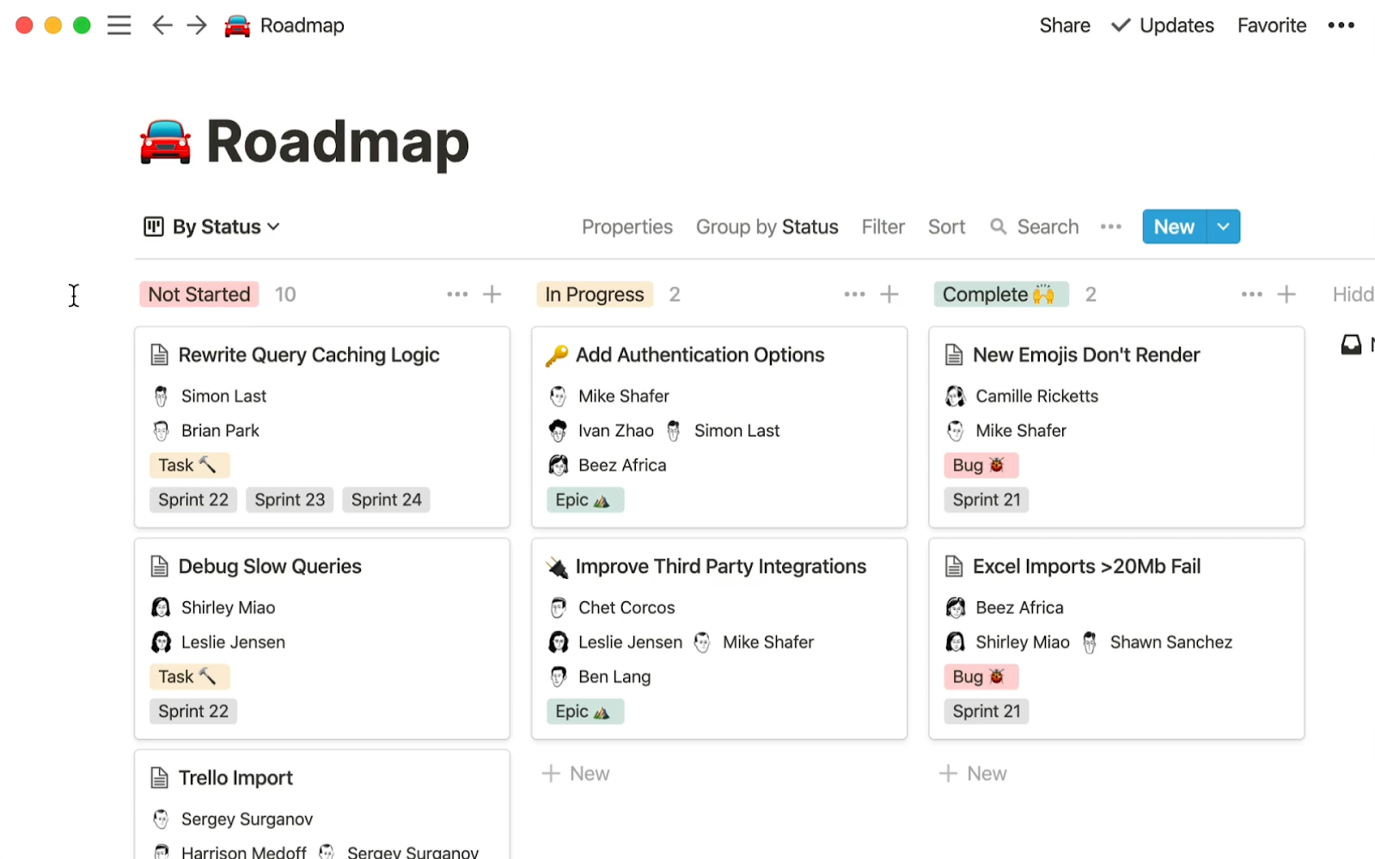Open the Rewrite Query Caching Logic card

tap(308, 354)
